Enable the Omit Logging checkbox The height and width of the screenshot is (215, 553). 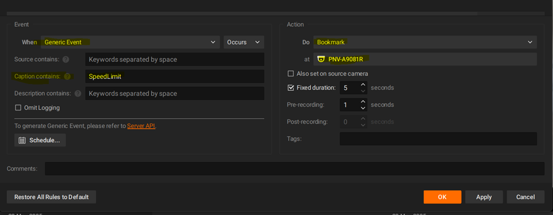tap(18, 108)
